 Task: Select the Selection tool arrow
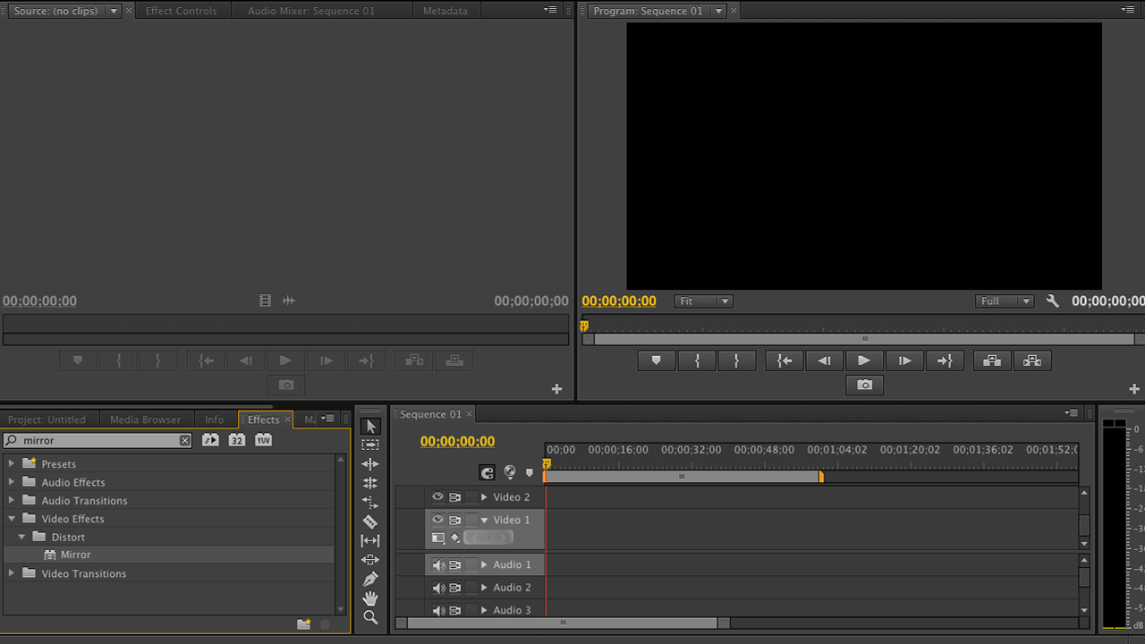(370, 426)
